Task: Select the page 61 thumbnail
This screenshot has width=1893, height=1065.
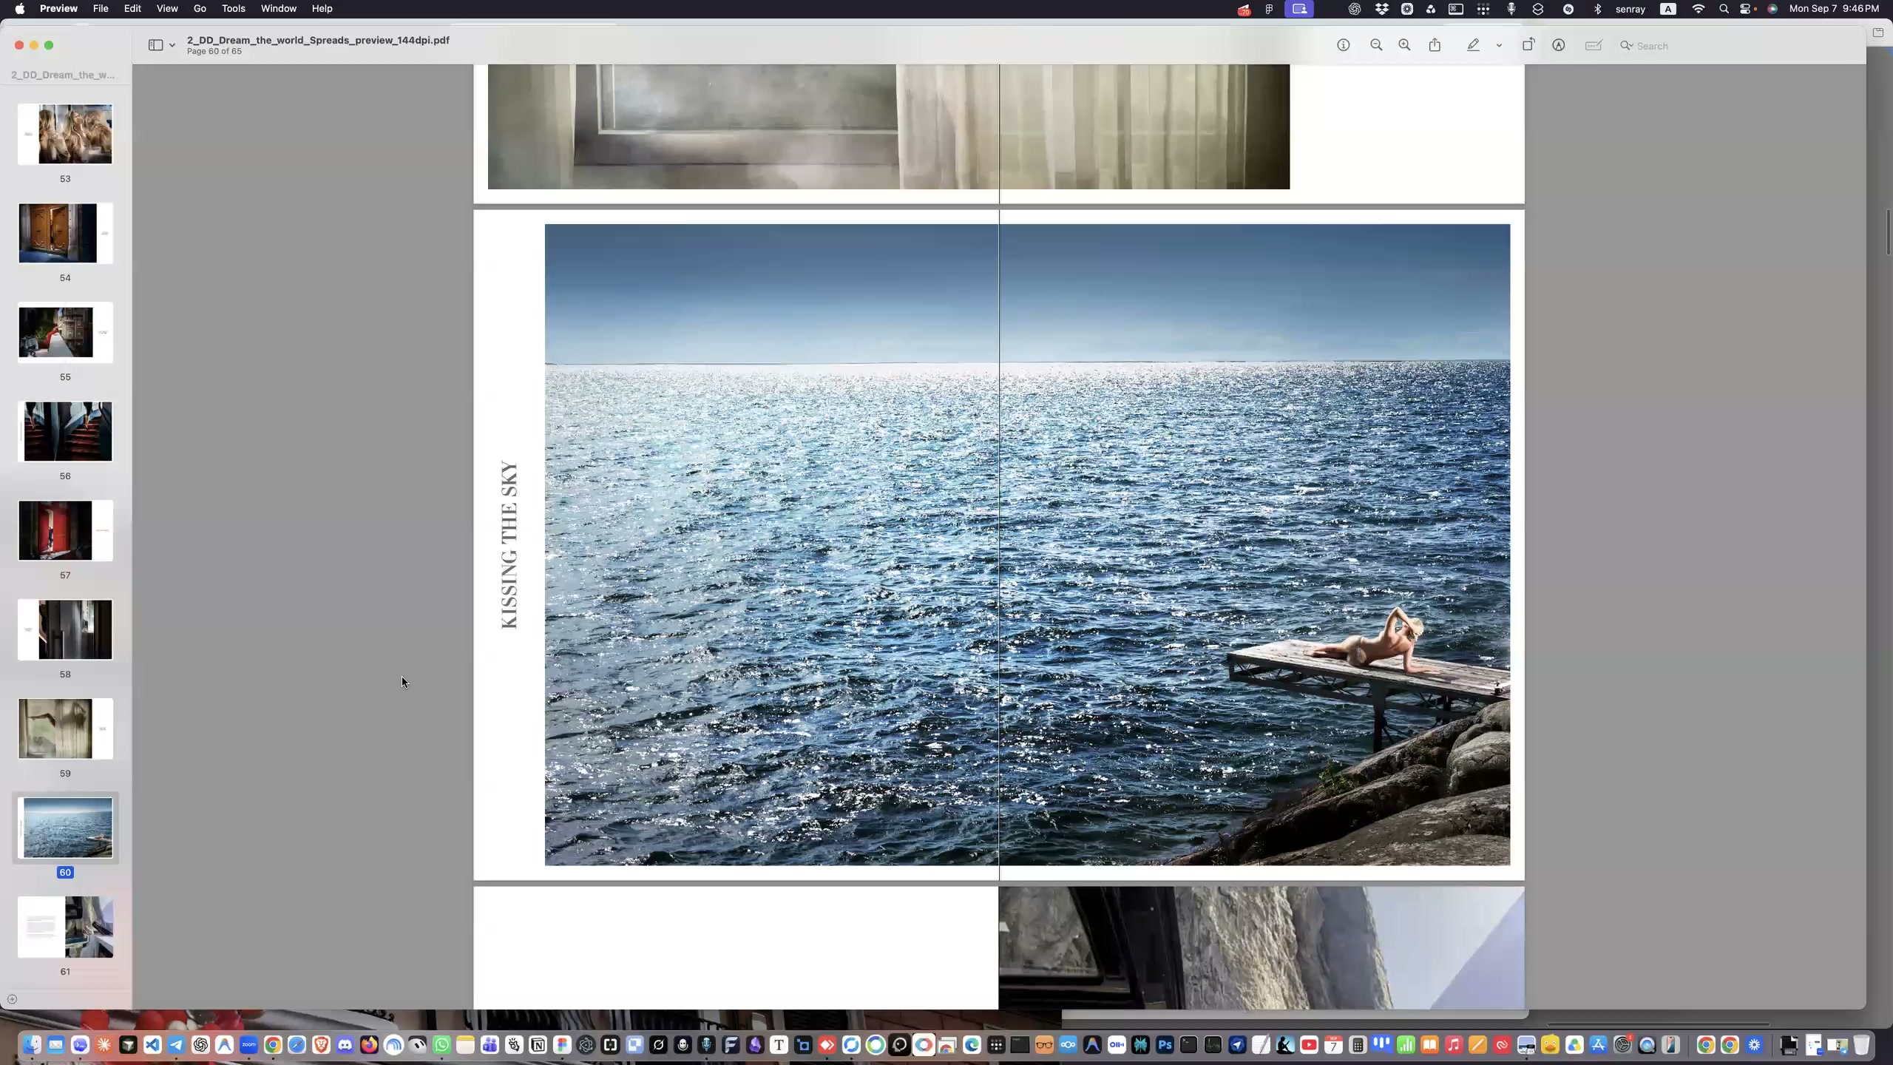Action: 66,927
